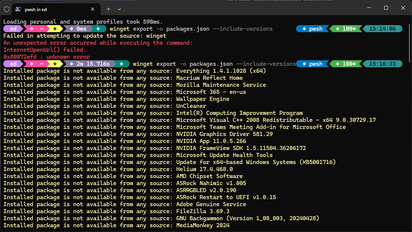412x232 pixels.
Task: Click the green '100' battery segment on second prompt
Action: pos(345,64)
